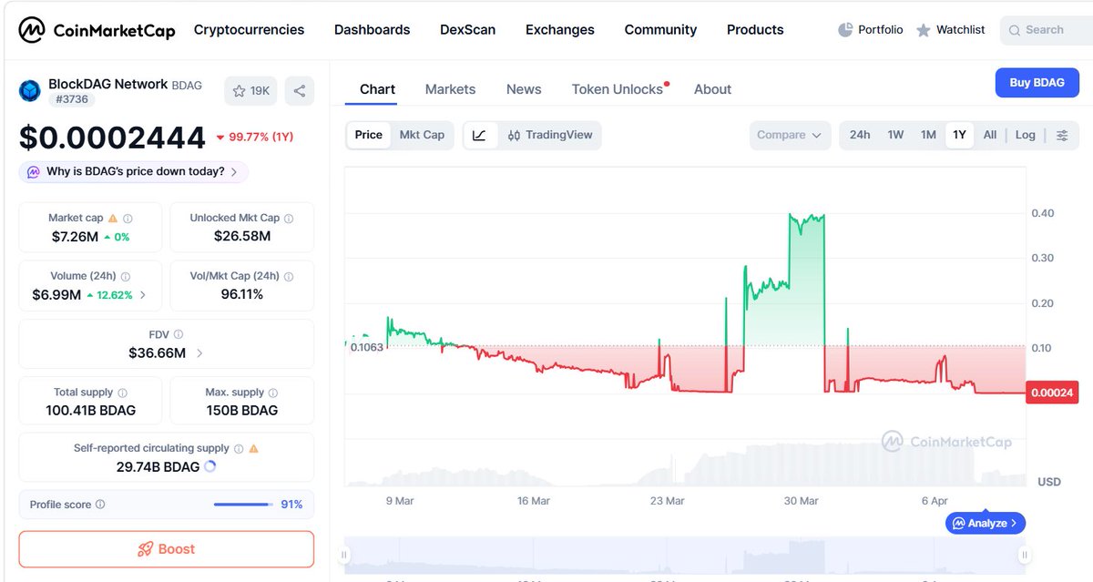Select 1W time range
This screenshot has width=1093, height=582.
tap(895, 135)
